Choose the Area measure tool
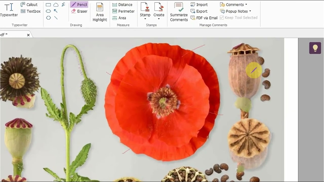 tap(119, 18)
